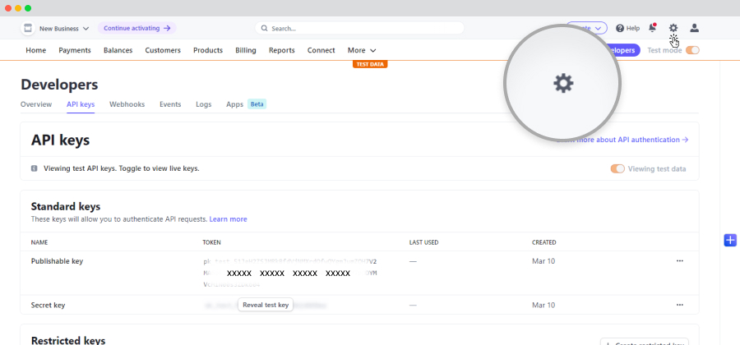Open the Balances nav item
The image size is (740, 345).
coord(118,50)
